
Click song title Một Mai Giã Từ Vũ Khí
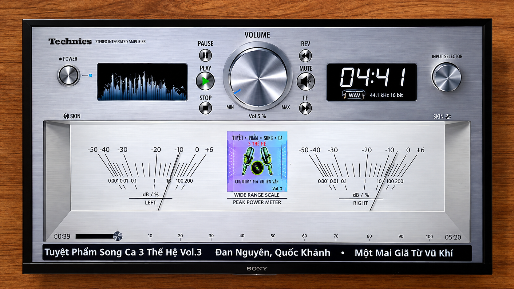[x=404, y=253]
